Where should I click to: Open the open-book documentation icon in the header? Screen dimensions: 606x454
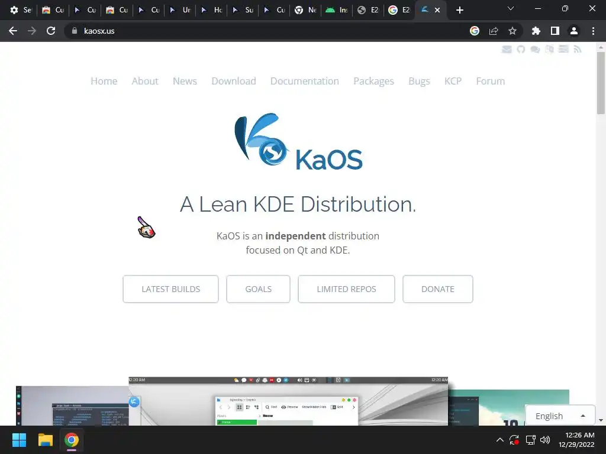point(549,49)
